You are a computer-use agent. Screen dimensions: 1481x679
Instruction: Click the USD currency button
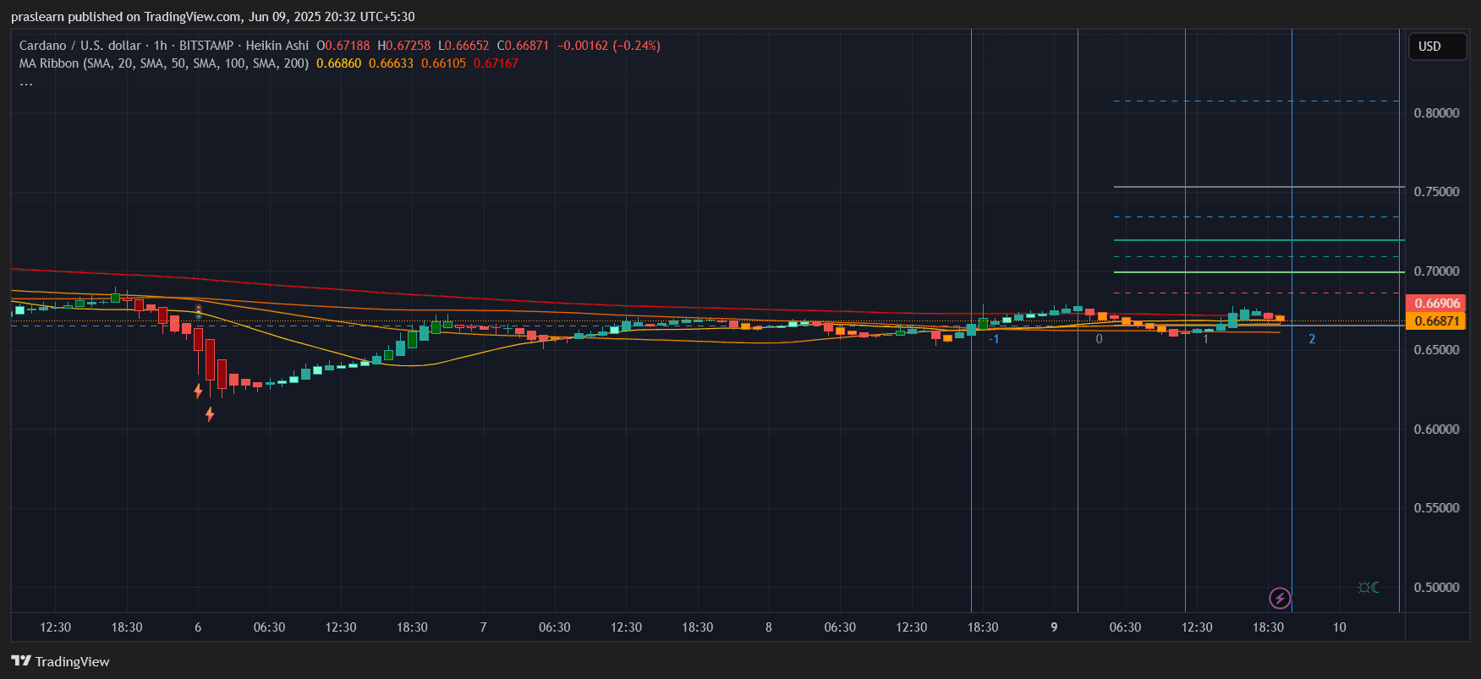[1436, 47]
